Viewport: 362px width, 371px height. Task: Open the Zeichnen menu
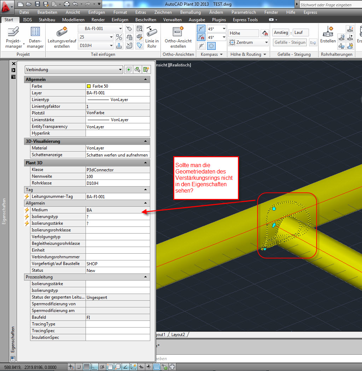(x=163, y=12)
